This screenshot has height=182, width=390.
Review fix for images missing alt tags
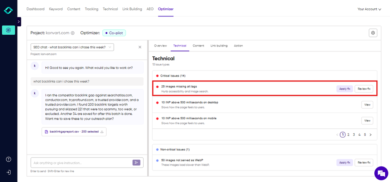tap(364, 89)
